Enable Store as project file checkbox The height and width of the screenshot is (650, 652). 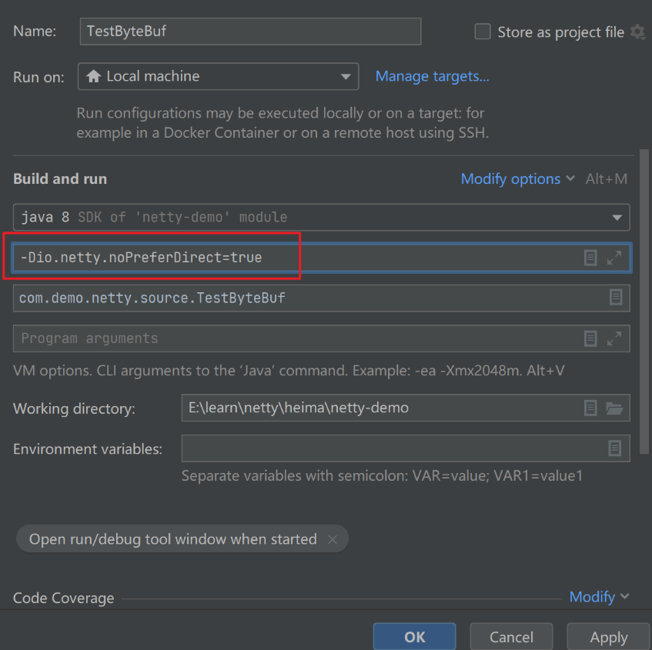(x=483, y=32)
